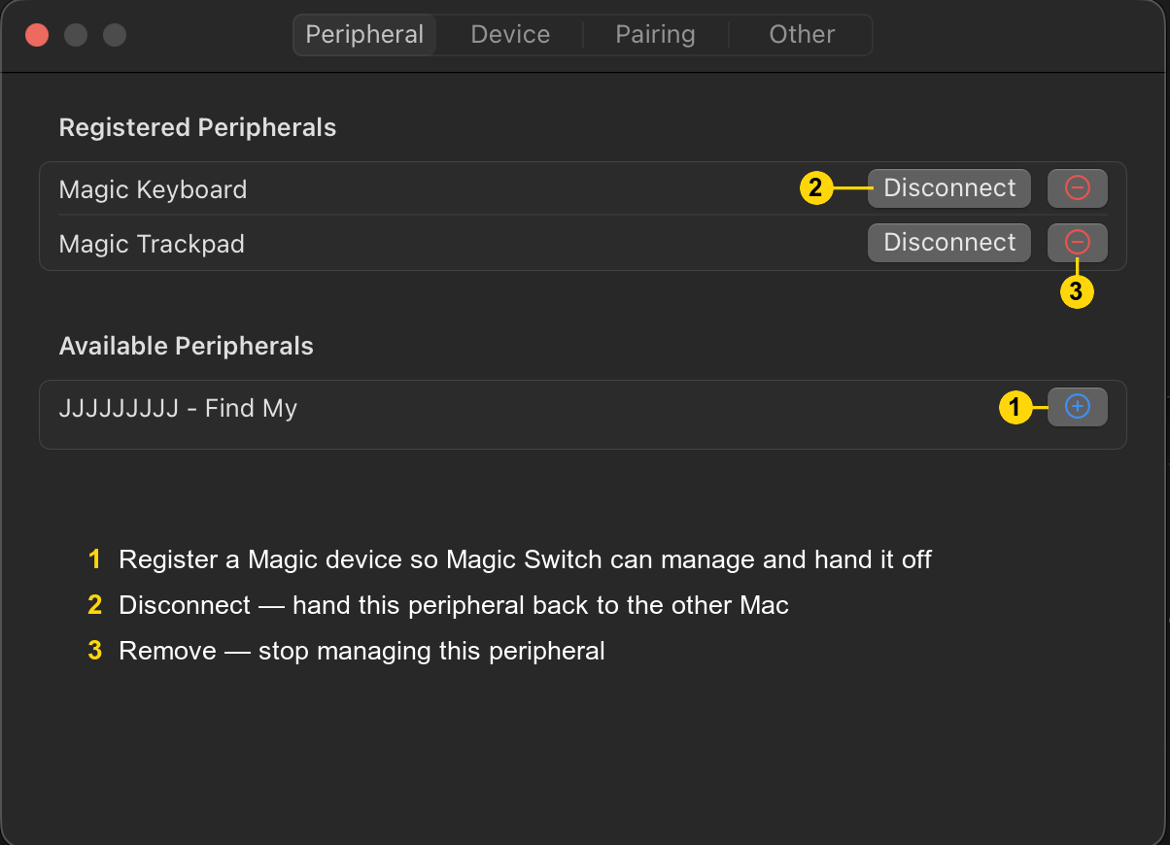
Task: Select the Magic Keyboard row text
Action: pyautogui.click(x=153, y=189)
